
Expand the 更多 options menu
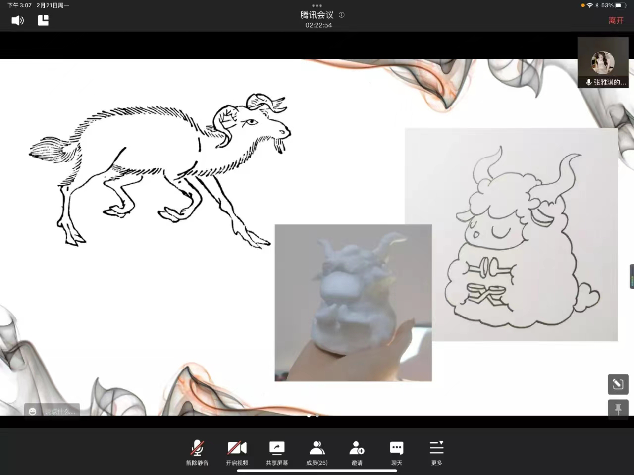436,452
